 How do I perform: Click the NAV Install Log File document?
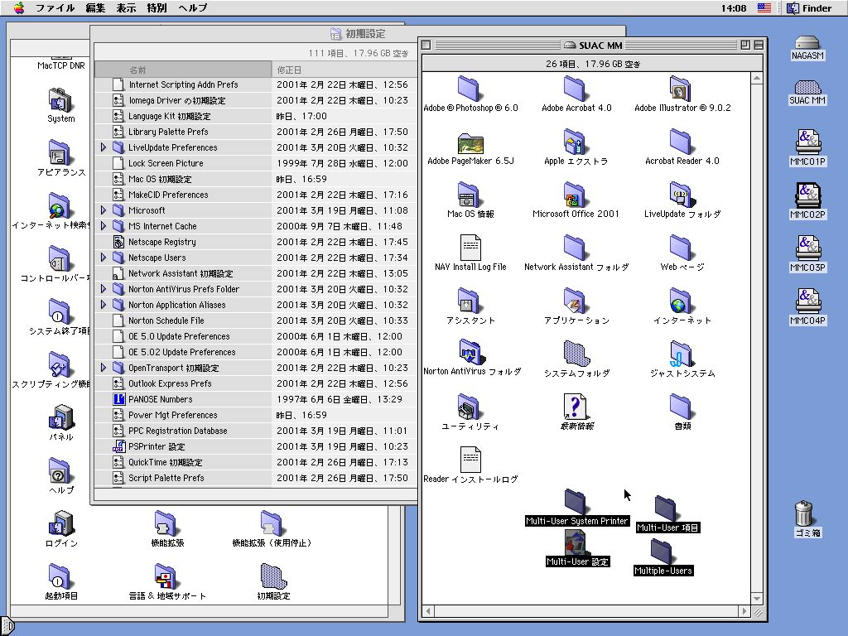click(470, 248)
